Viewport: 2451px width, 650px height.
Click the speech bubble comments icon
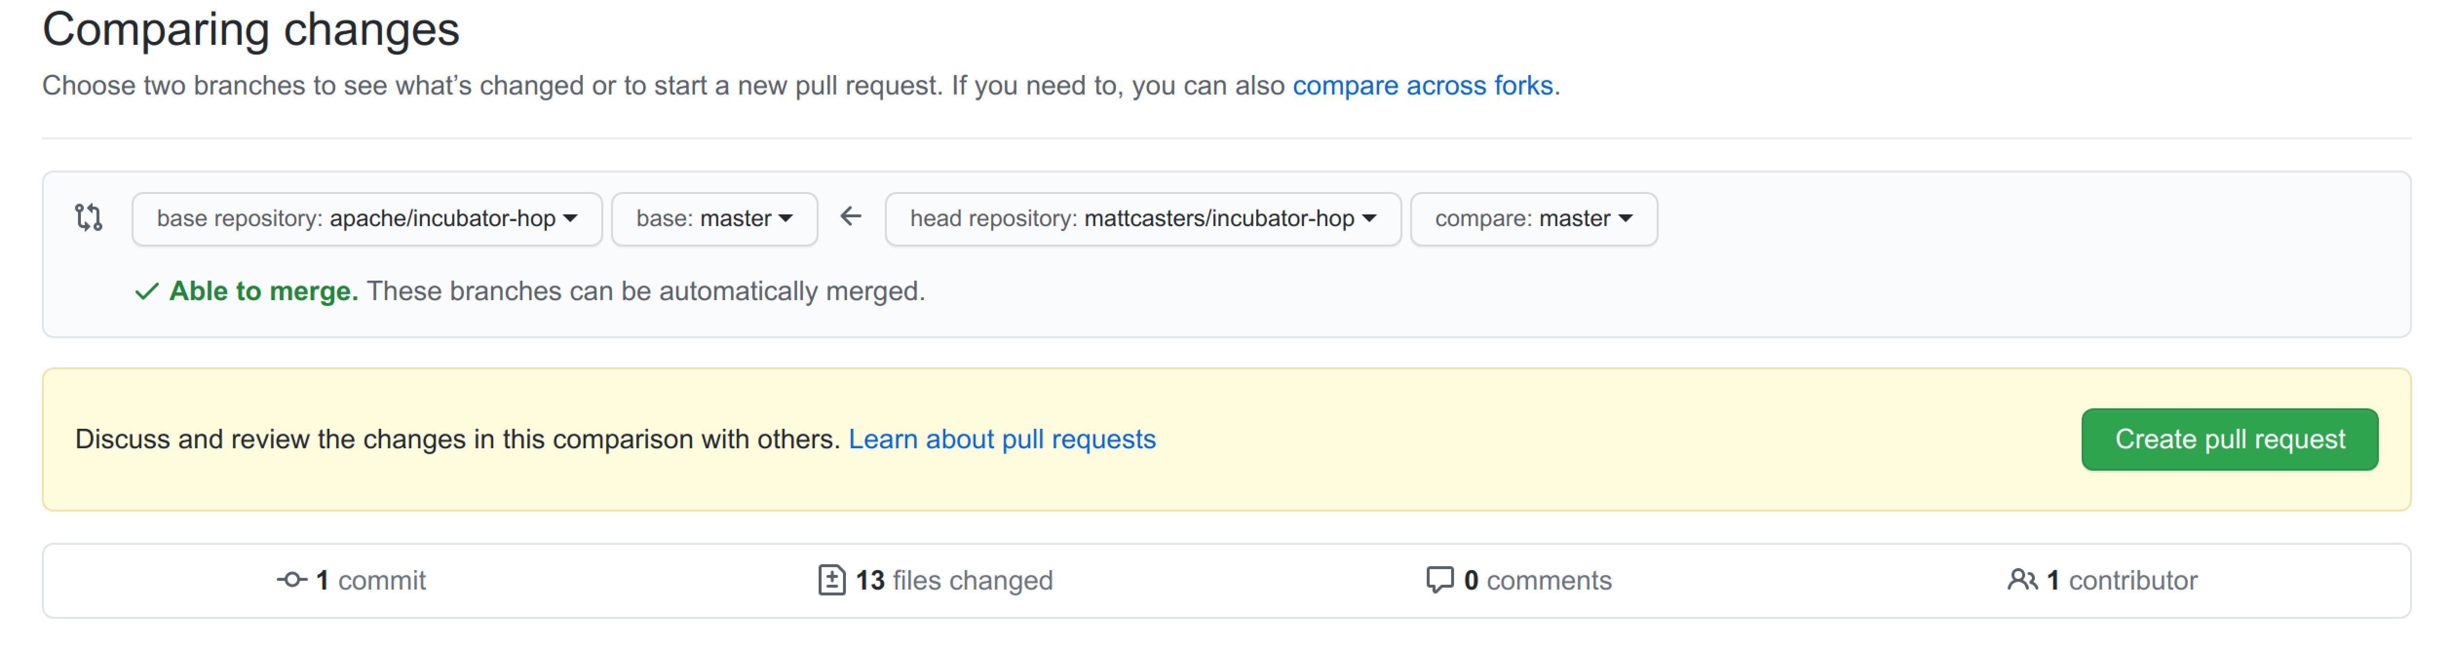click(1439, 579)
